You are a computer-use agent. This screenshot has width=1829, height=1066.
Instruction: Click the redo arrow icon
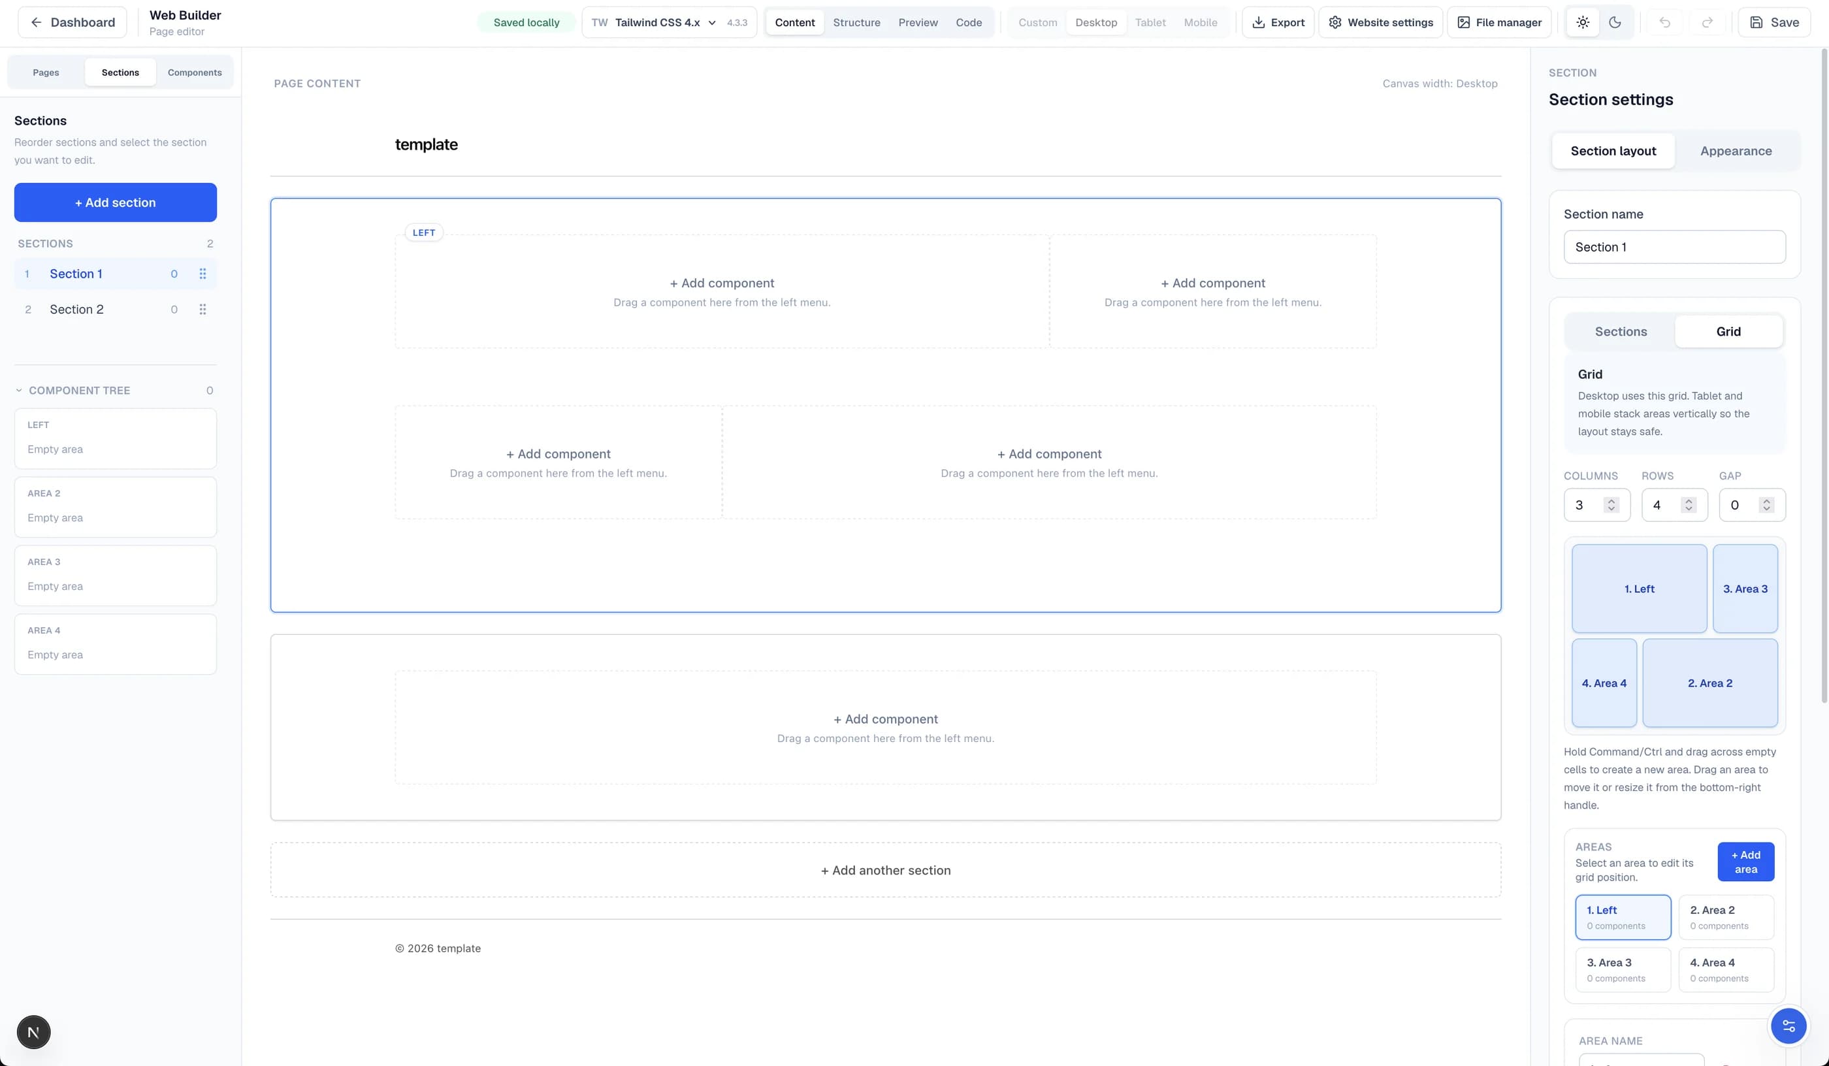(x=1708, y=22)
